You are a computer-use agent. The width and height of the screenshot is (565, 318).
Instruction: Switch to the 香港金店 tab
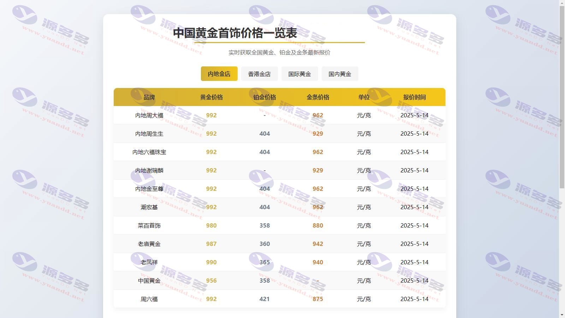click(x=259, y=74)
